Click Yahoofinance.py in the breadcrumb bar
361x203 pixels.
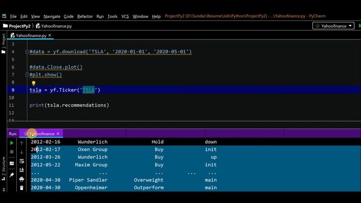(x=54, y=26)
